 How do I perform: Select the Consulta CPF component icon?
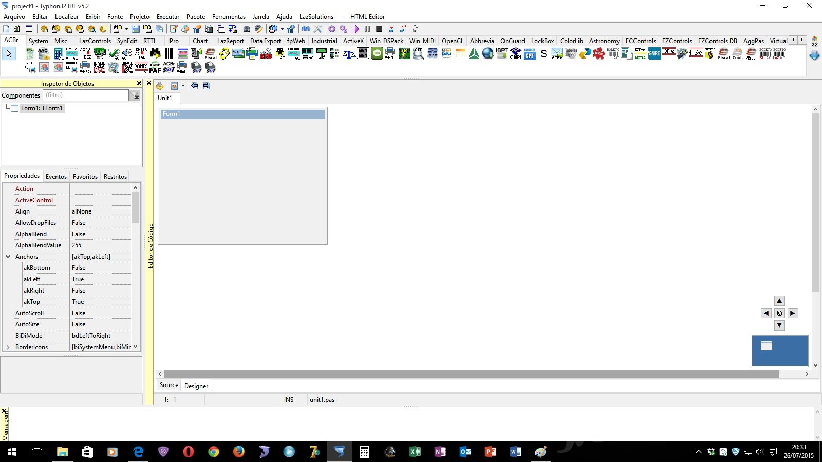tap(530, 53)
